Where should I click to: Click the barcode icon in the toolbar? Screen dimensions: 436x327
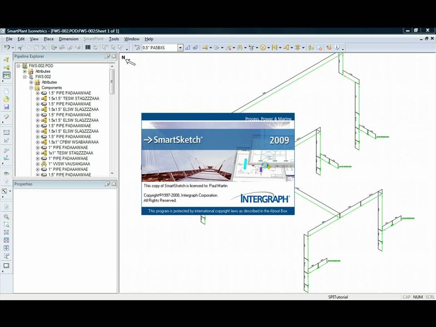coord(88,48)
